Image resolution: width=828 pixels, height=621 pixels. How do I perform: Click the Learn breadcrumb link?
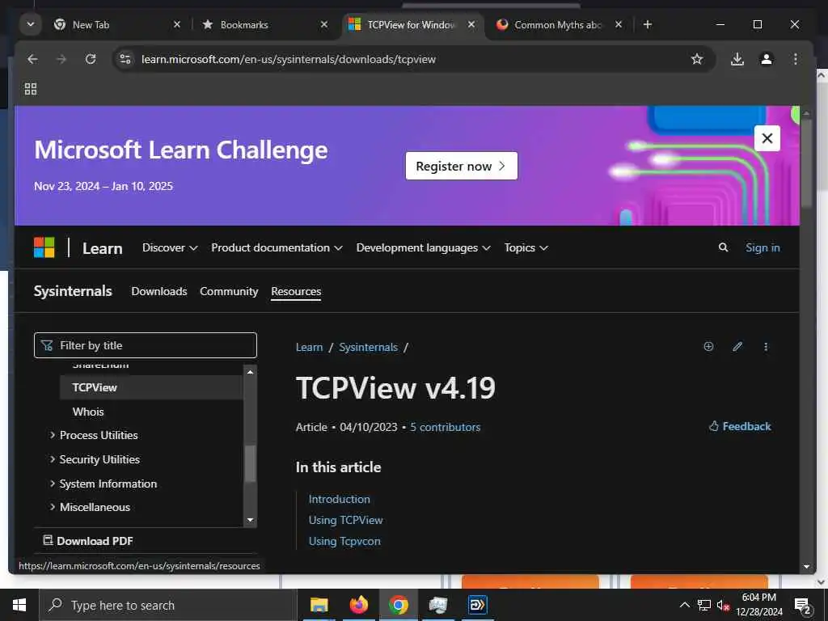[309, 347]
